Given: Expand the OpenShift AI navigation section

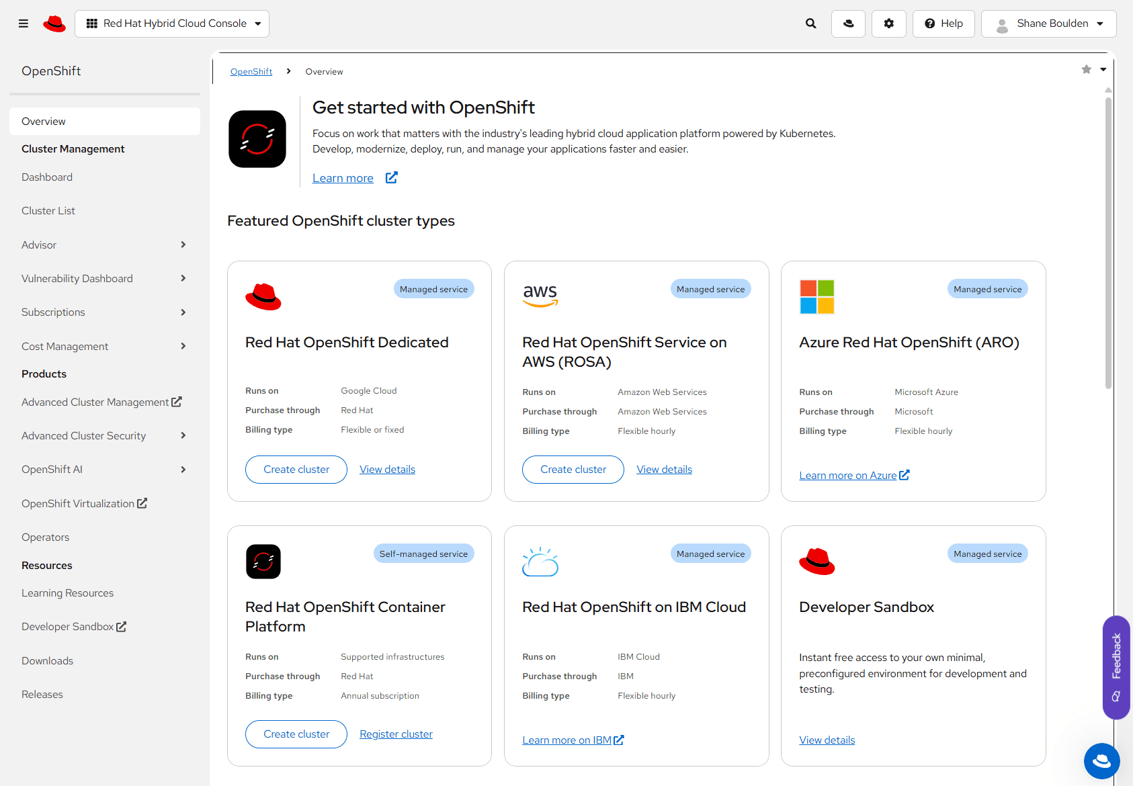Looking at the screenshot, I should [x=183, y=470].
